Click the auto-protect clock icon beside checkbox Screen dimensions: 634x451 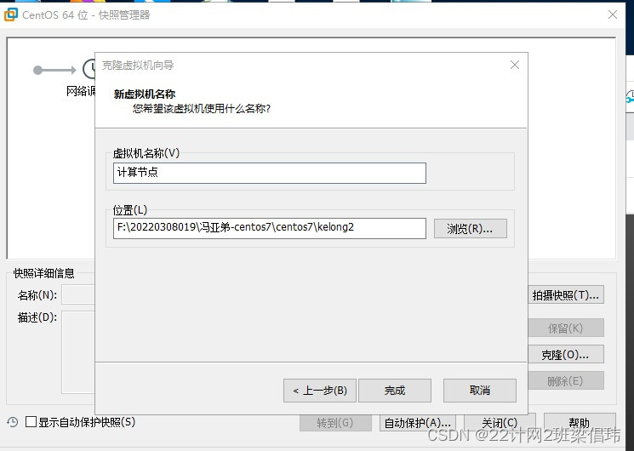(13, 422)
